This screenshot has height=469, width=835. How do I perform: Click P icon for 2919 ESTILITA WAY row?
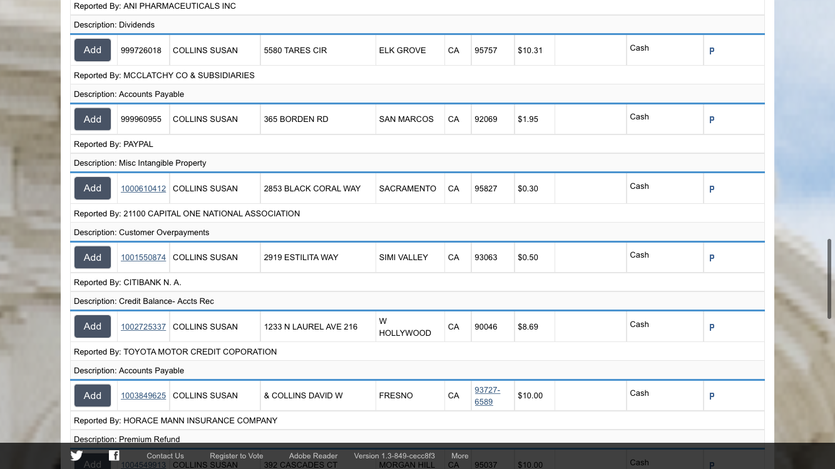(x=712, y=258)
